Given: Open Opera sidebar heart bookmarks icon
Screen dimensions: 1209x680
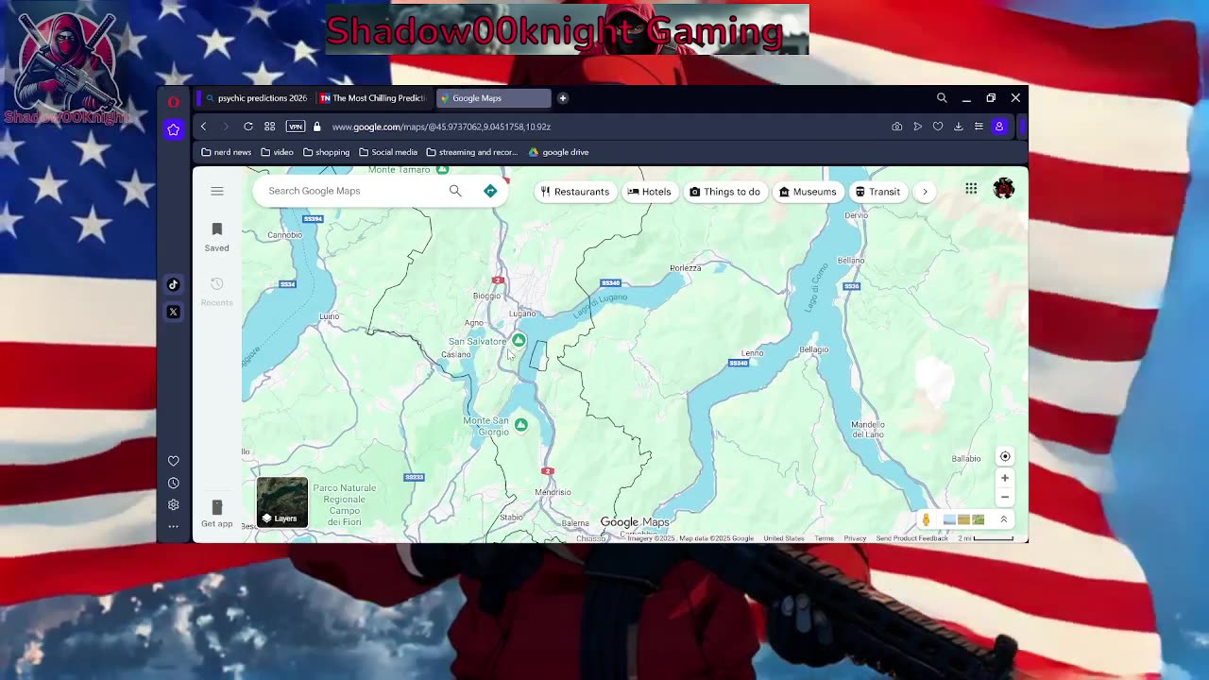Looking at the screenshot, I should tap(173, 461).
